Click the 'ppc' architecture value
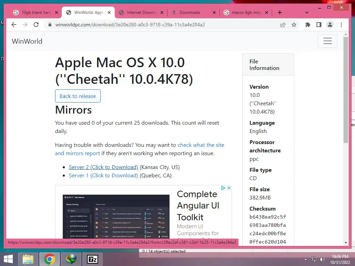This screenshot has height=266, width=355. point(254,159)
